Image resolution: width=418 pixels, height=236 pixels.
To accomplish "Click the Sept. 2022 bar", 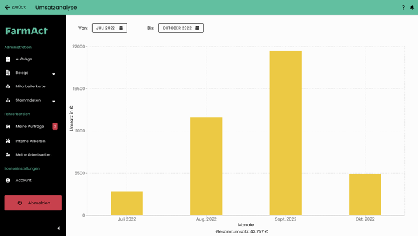I will (286, 133).
